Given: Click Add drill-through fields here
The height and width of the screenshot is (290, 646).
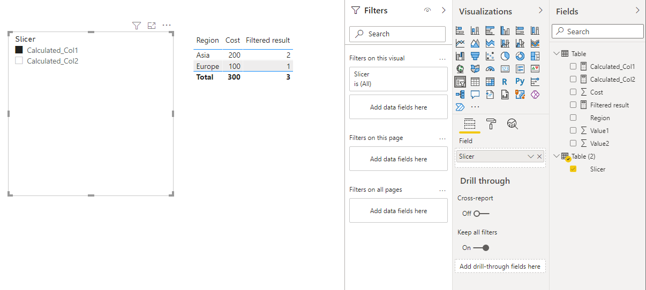Looking at the screenshot, I should [x=500, y=266].
